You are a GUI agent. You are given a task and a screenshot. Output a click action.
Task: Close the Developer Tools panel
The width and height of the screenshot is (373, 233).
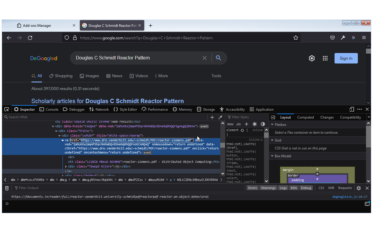367,109
